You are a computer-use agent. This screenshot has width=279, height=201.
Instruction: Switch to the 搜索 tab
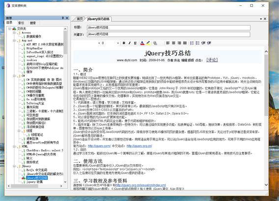(33, 23)
